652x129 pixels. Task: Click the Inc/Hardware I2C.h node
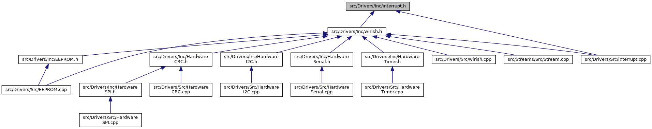[x=251, y=59]
